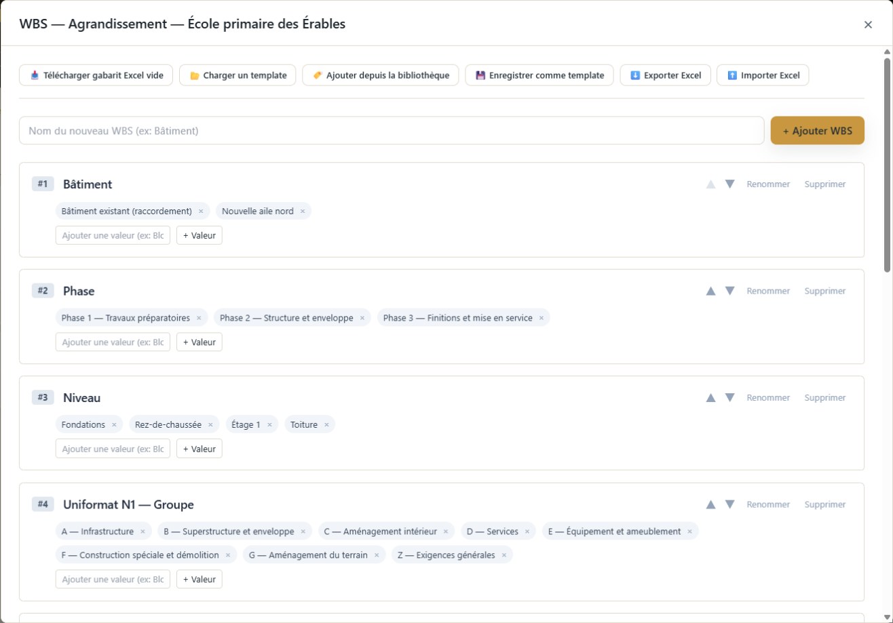Open Charger un template

tap(237, 75)
